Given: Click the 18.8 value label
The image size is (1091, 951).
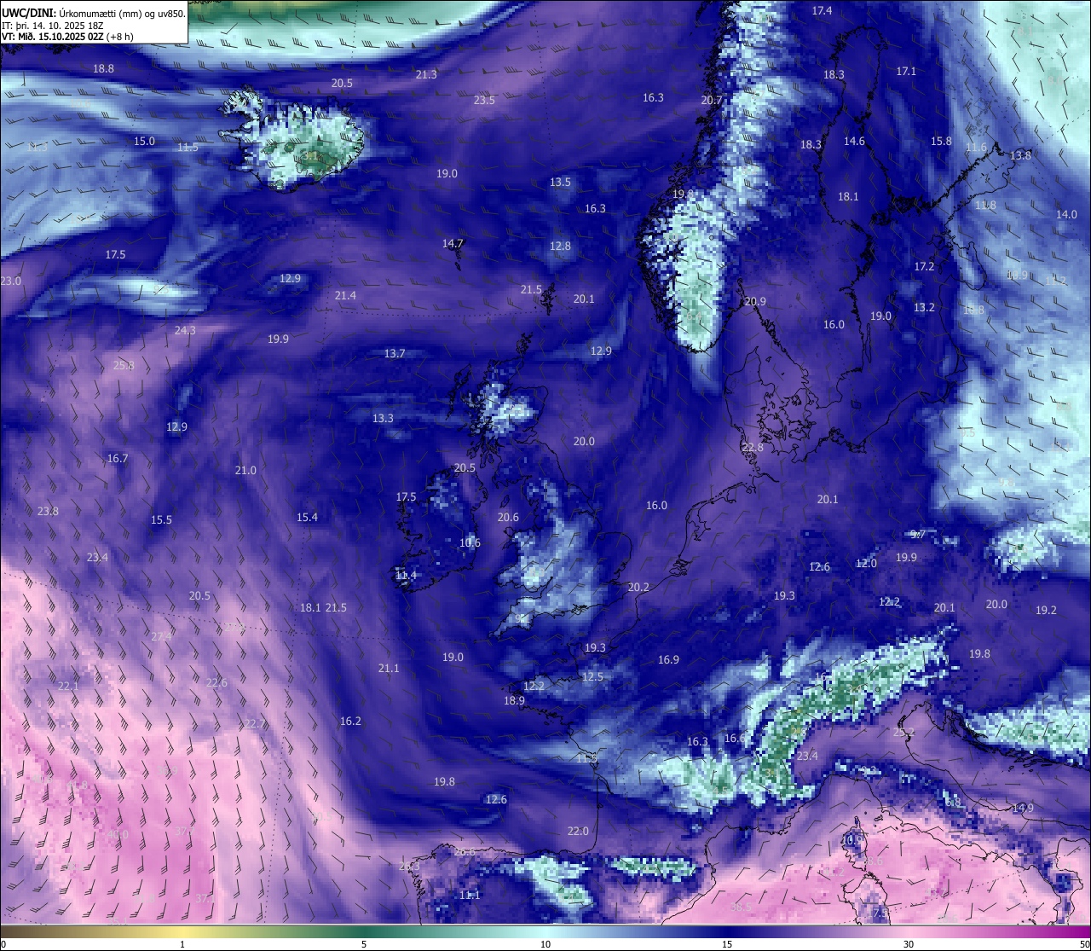Looking at the screenshot, I should click(103, 68).
